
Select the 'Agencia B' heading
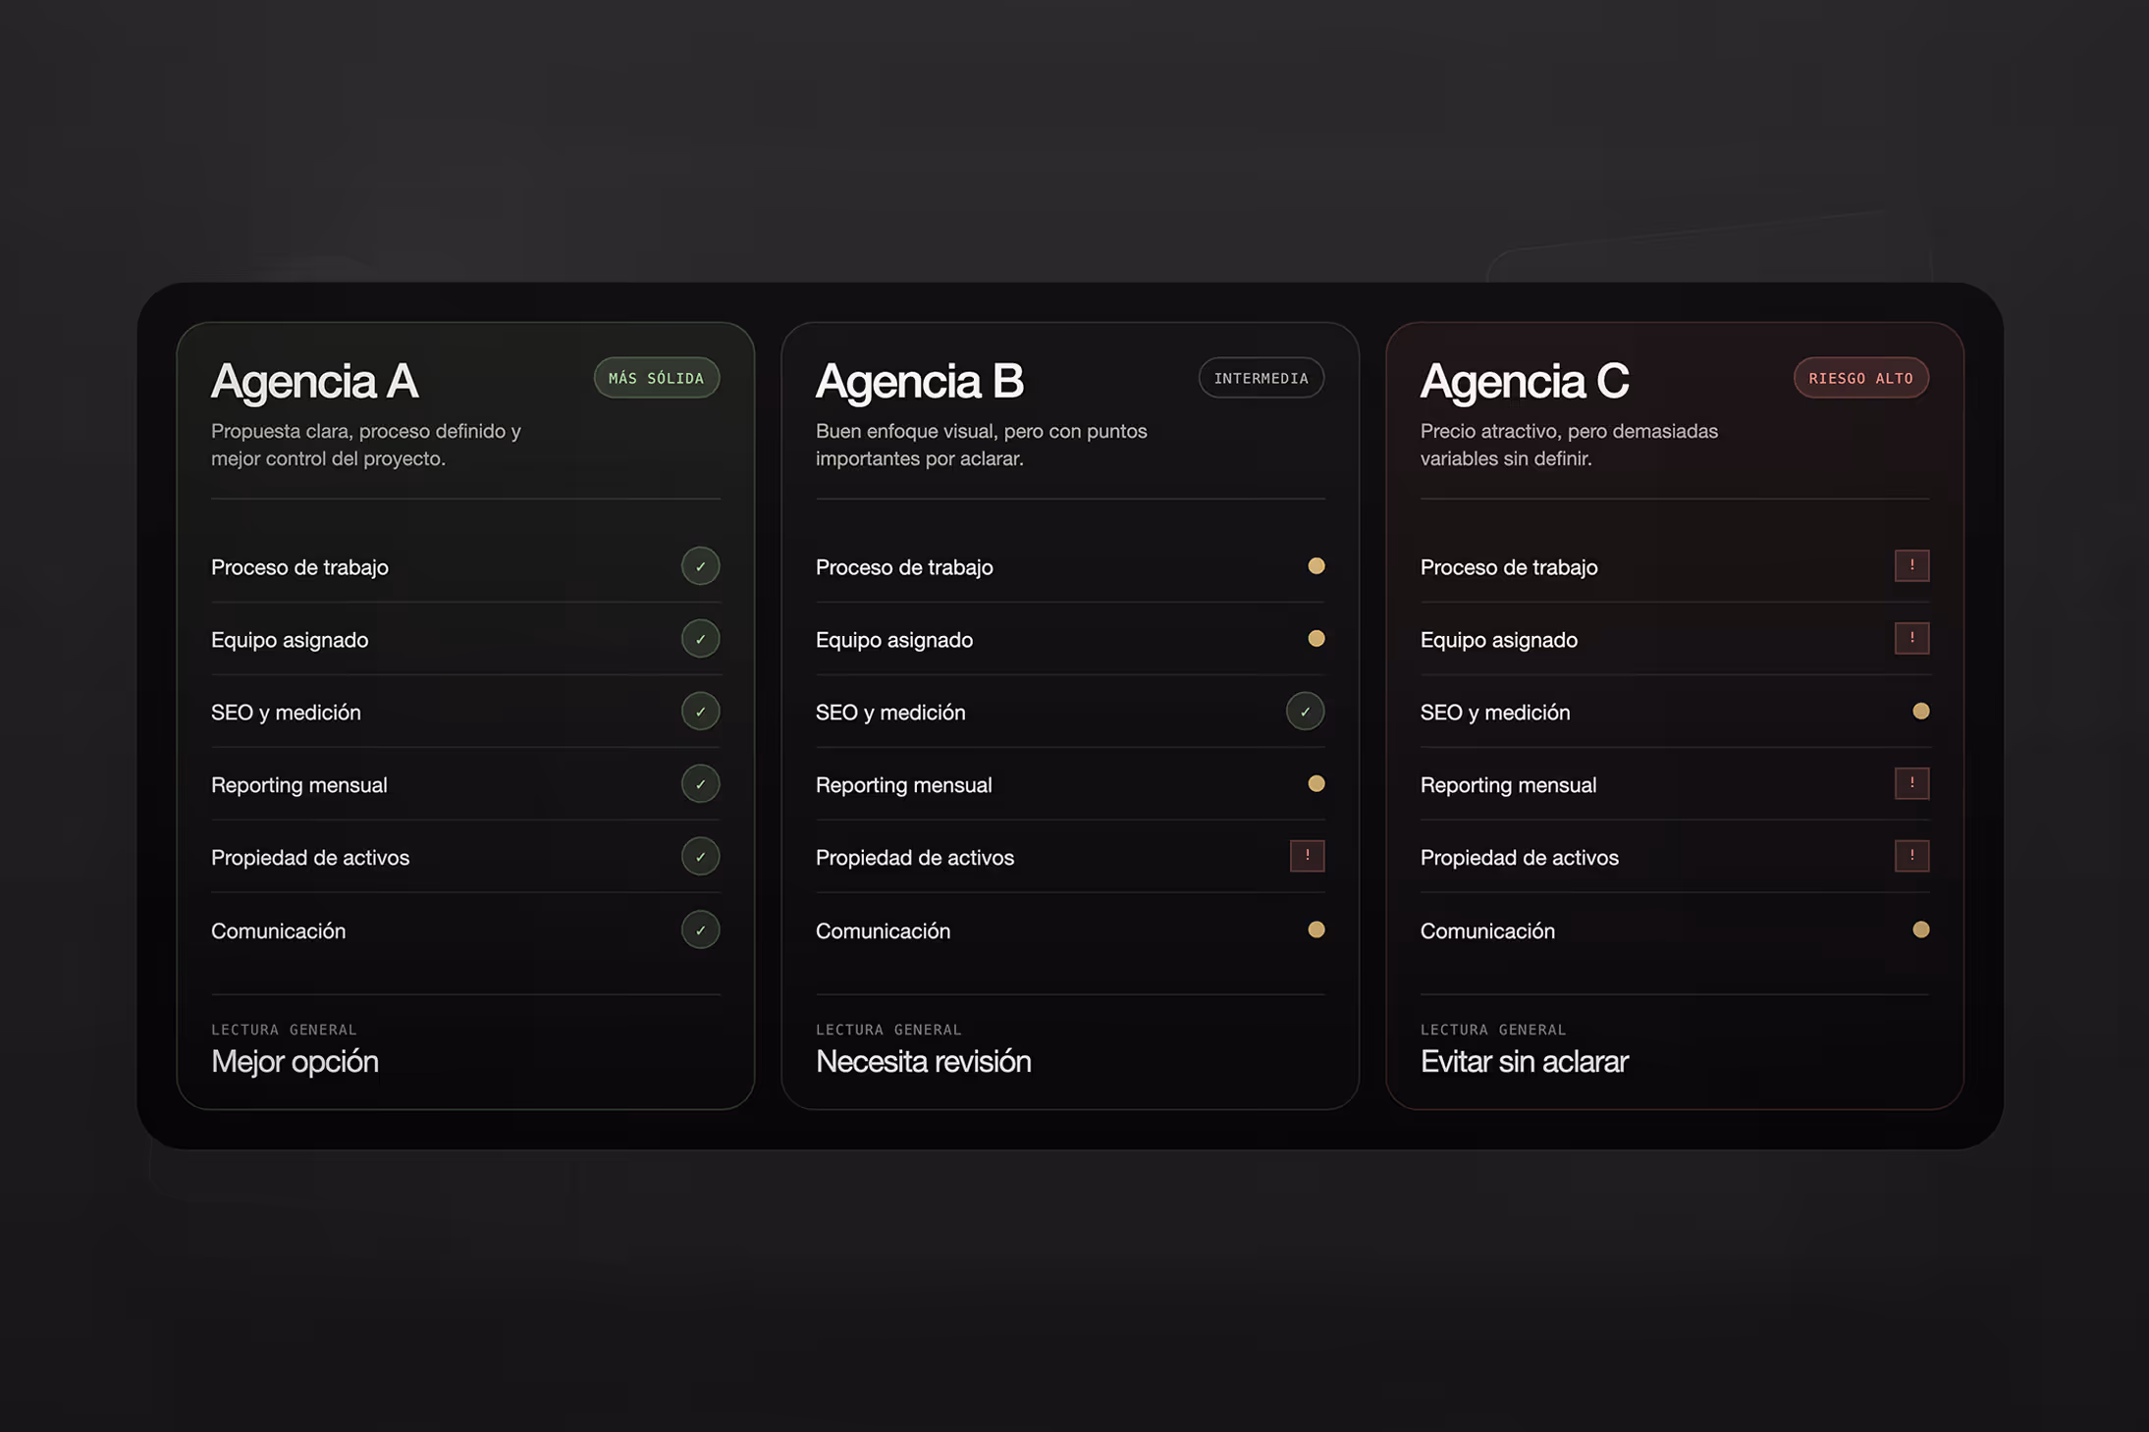[x=919, y=381]
